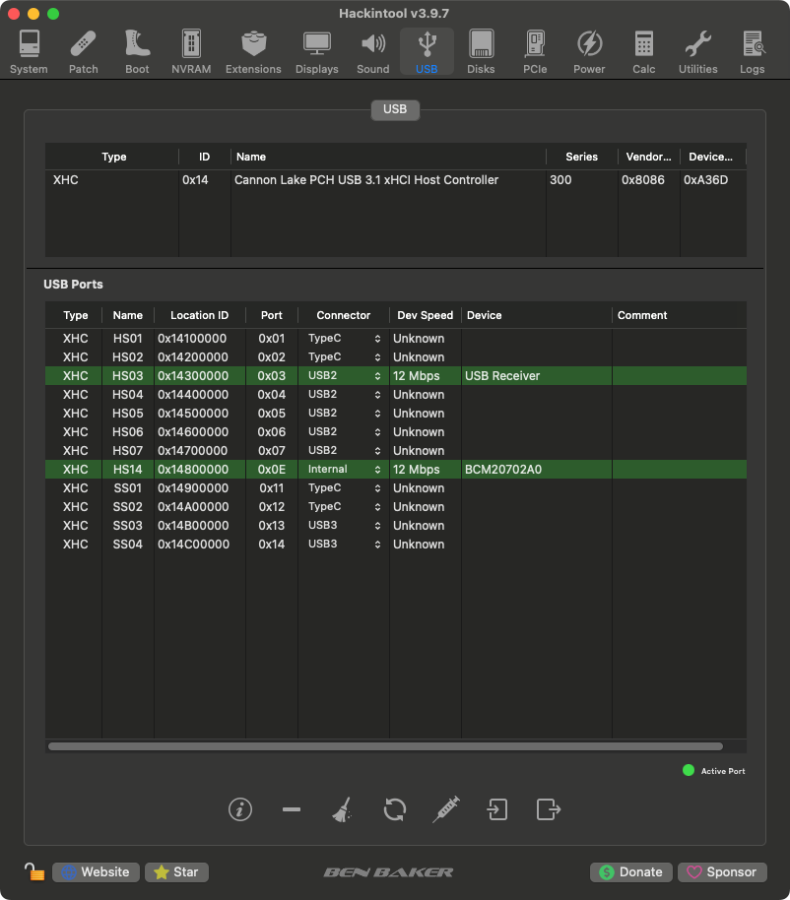Open the Sound toolbar section
This screenshot has height=900, width=790.
click(373, 52)
